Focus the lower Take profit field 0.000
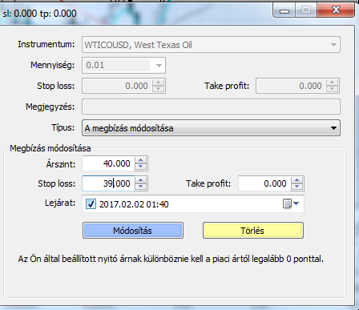This screenshot has width=359, height=310. tap(264, 183)
